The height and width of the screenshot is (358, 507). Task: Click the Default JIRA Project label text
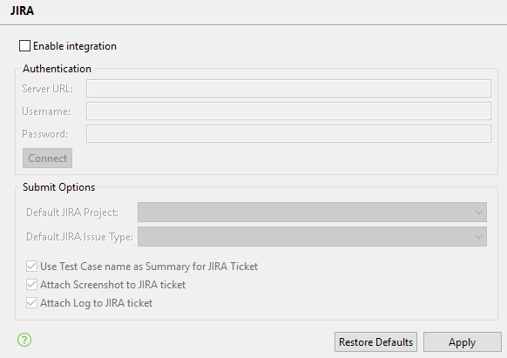point(72,213)
